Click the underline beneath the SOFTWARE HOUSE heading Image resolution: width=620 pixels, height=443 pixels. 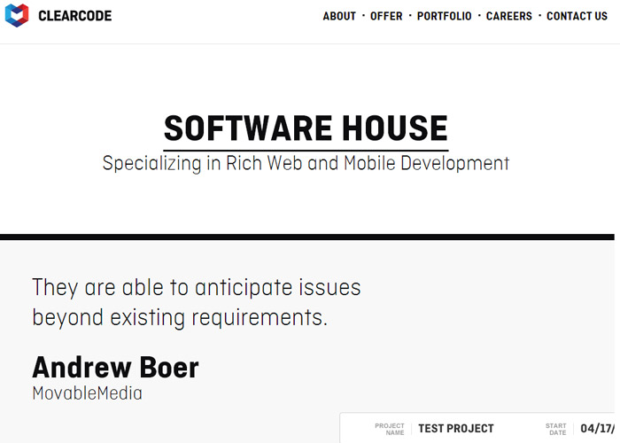point(306,151)
